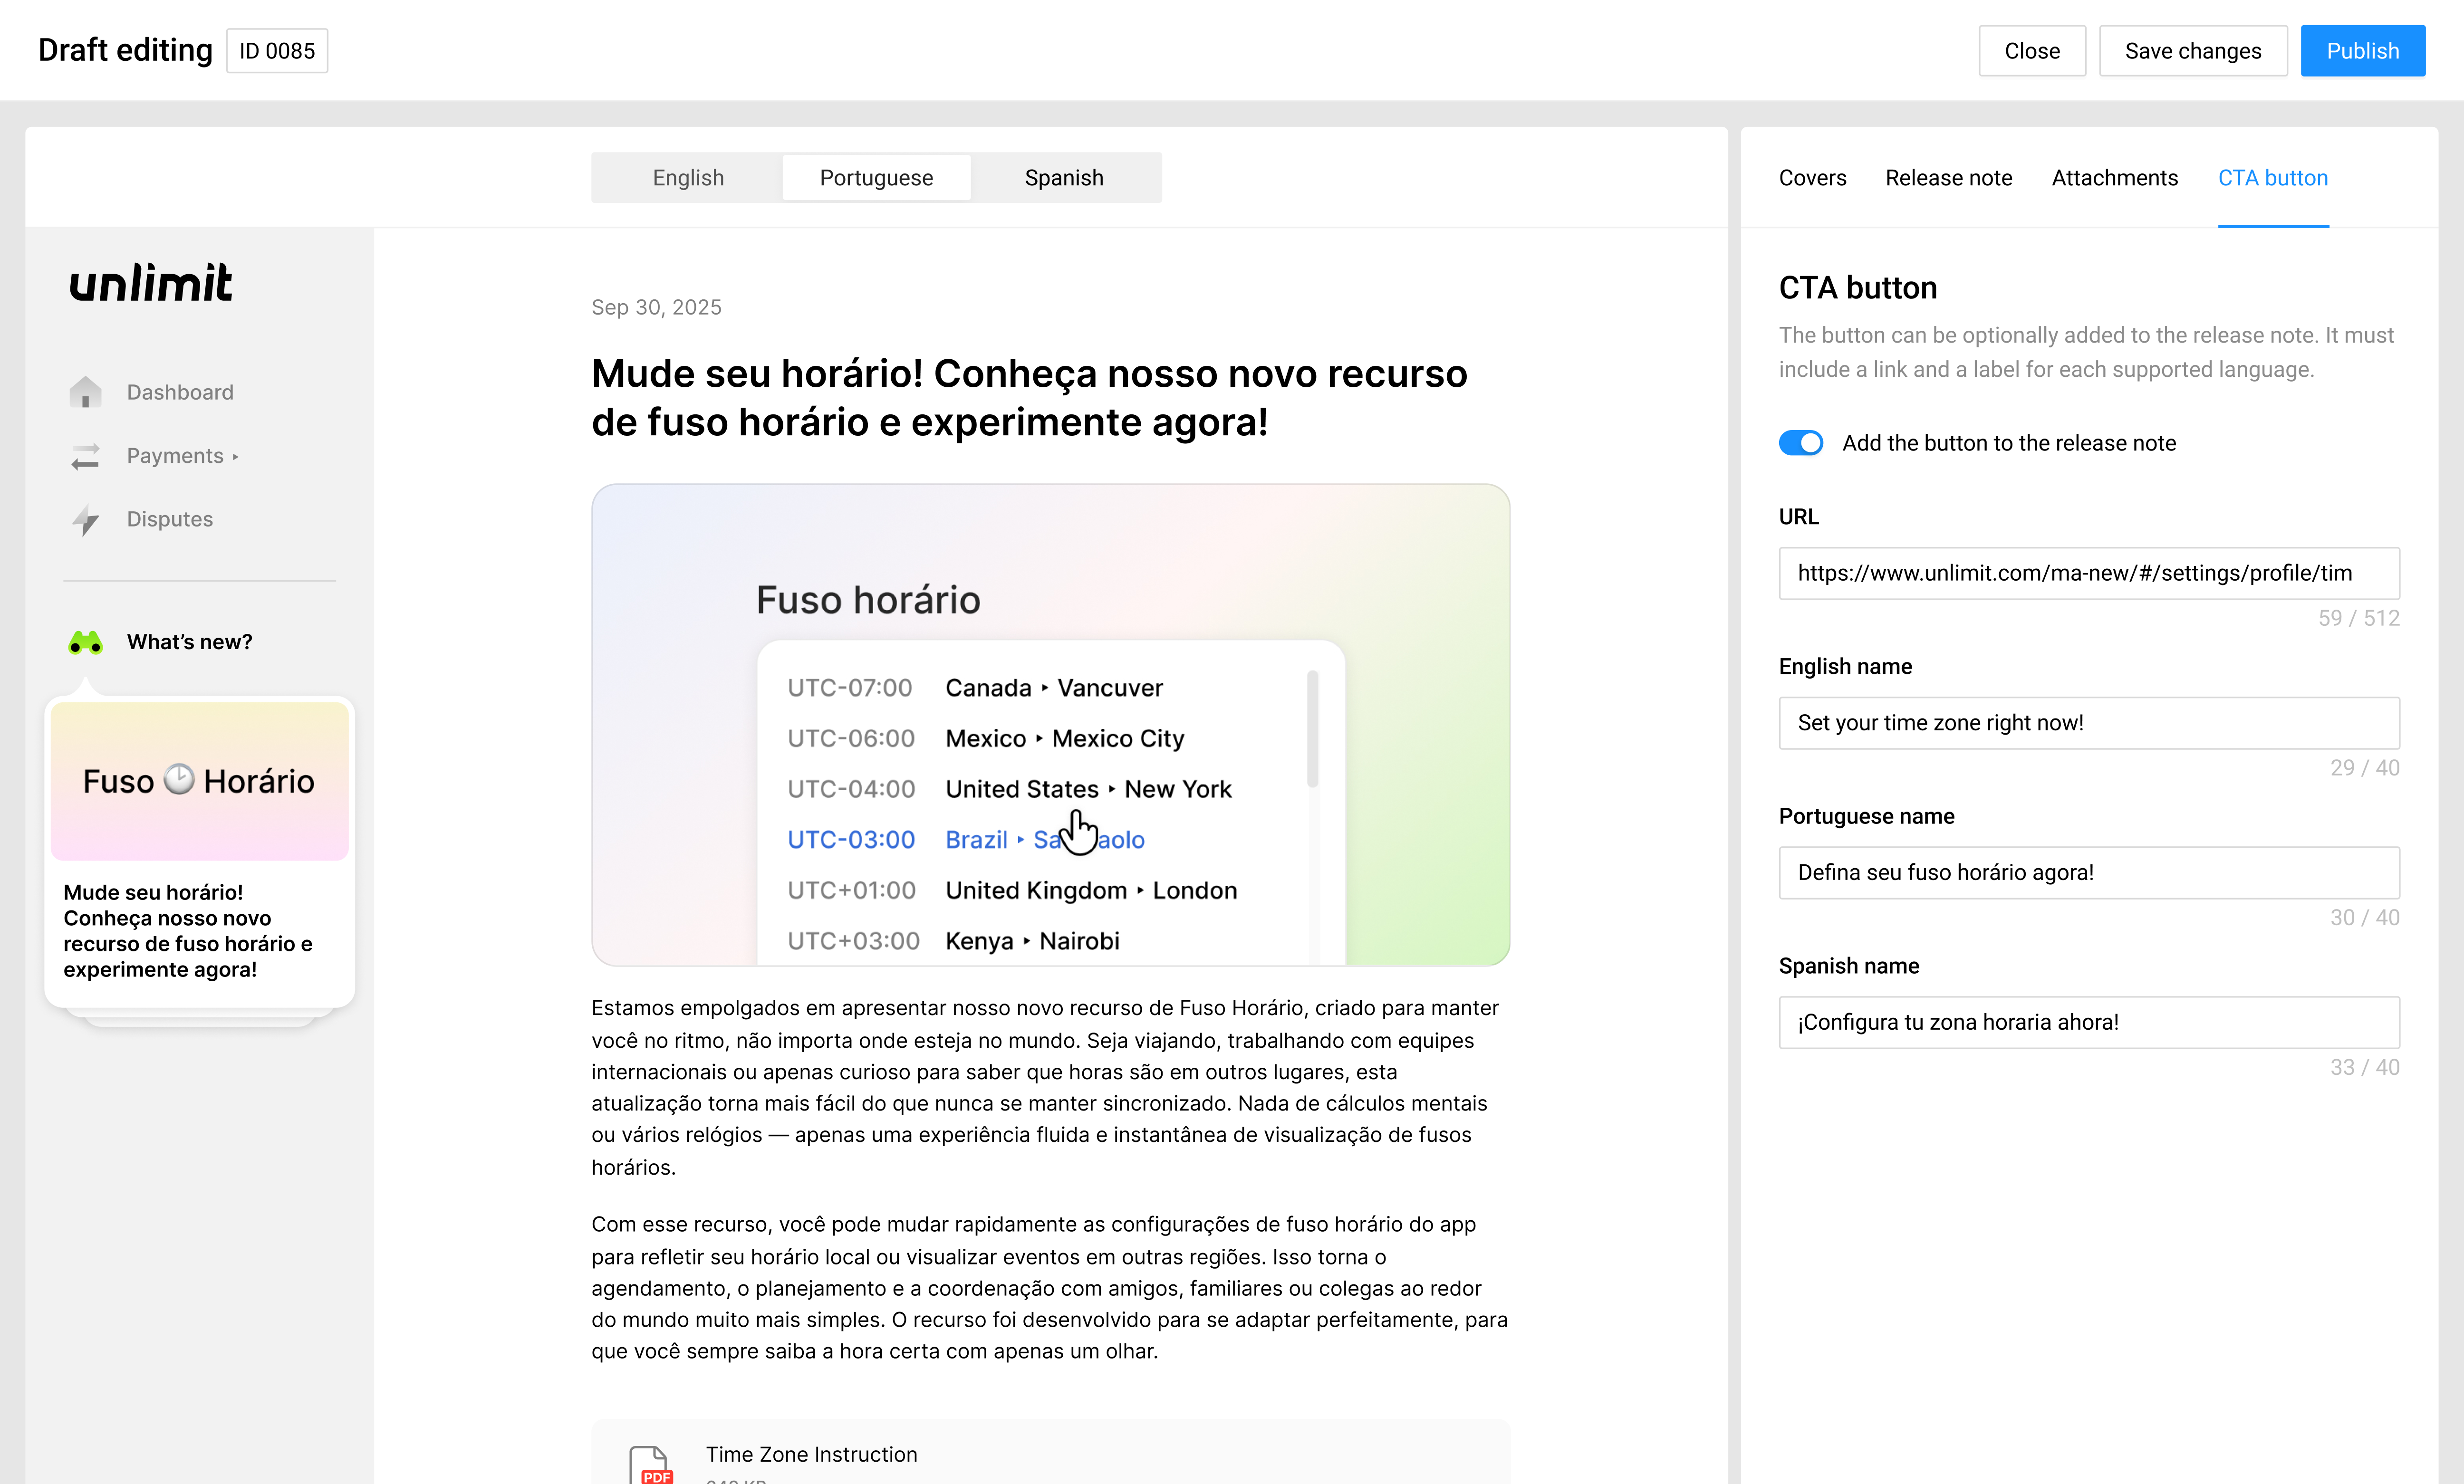Open the Covers tab
This screenshot has width=2464, height=1484.
click(1812, 178)
